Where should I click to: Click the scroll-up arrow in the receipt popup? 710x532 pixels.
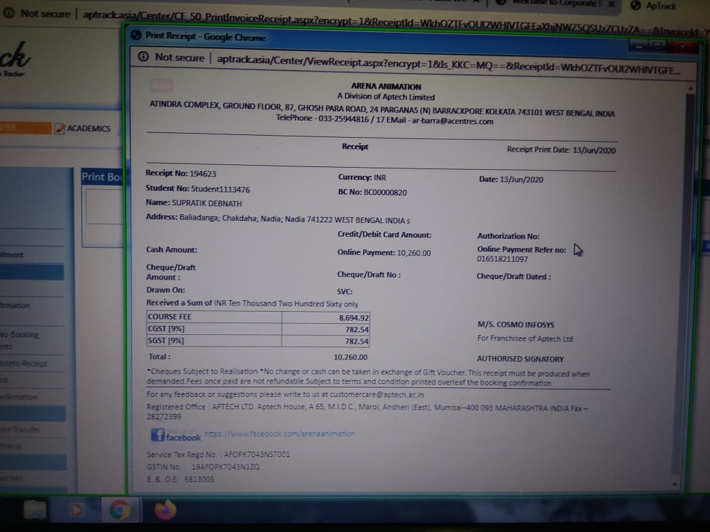point(690,89)
